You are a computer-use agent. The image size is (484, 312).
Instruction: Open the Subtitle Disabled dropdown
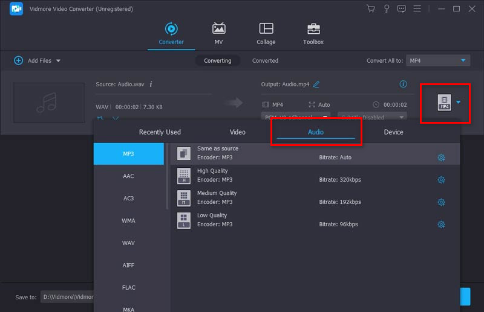pos(372,116)
